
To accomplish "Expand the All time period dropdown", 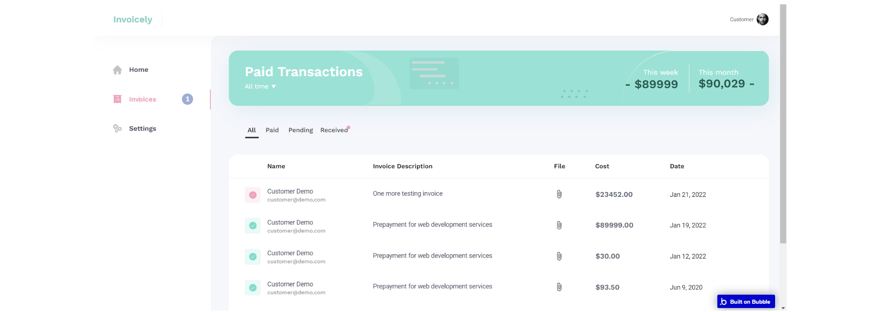I will [260, 87].
